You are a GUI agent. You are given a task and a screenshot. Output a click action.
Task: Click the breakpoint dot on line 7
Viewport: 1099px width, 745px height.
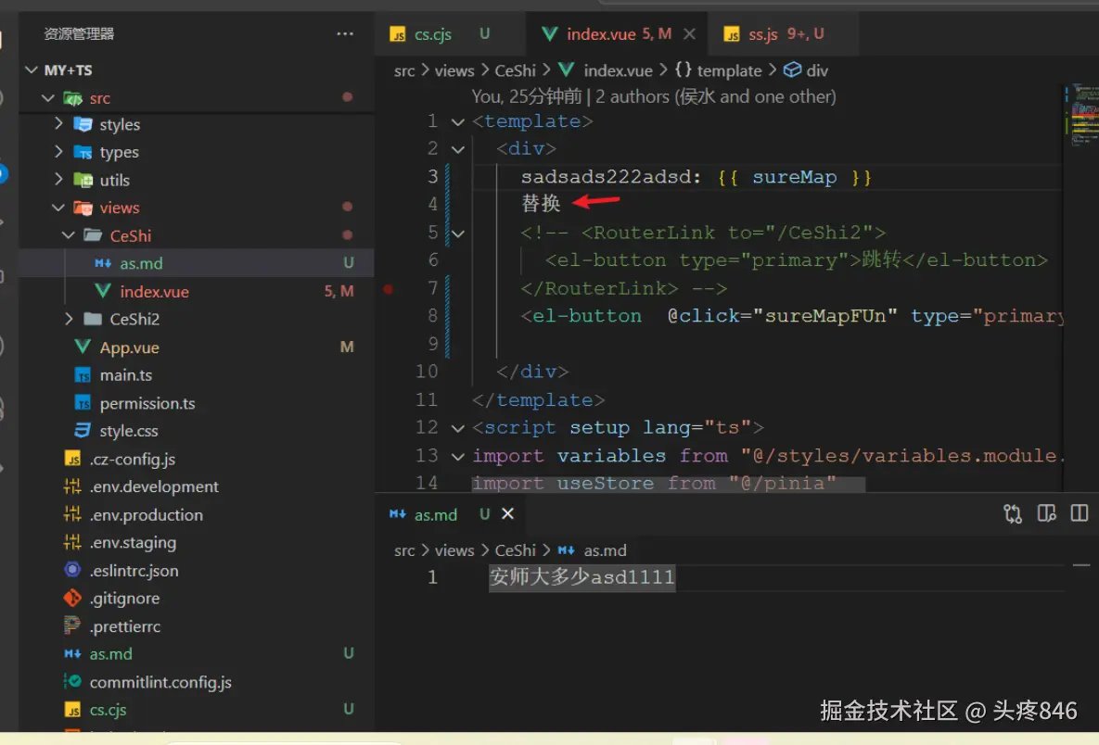pos(388,288)
